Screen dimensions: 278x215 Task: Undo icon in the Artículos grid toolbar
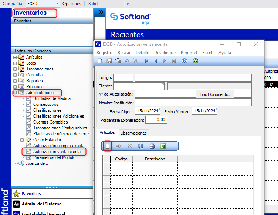(x=118, y=146)
